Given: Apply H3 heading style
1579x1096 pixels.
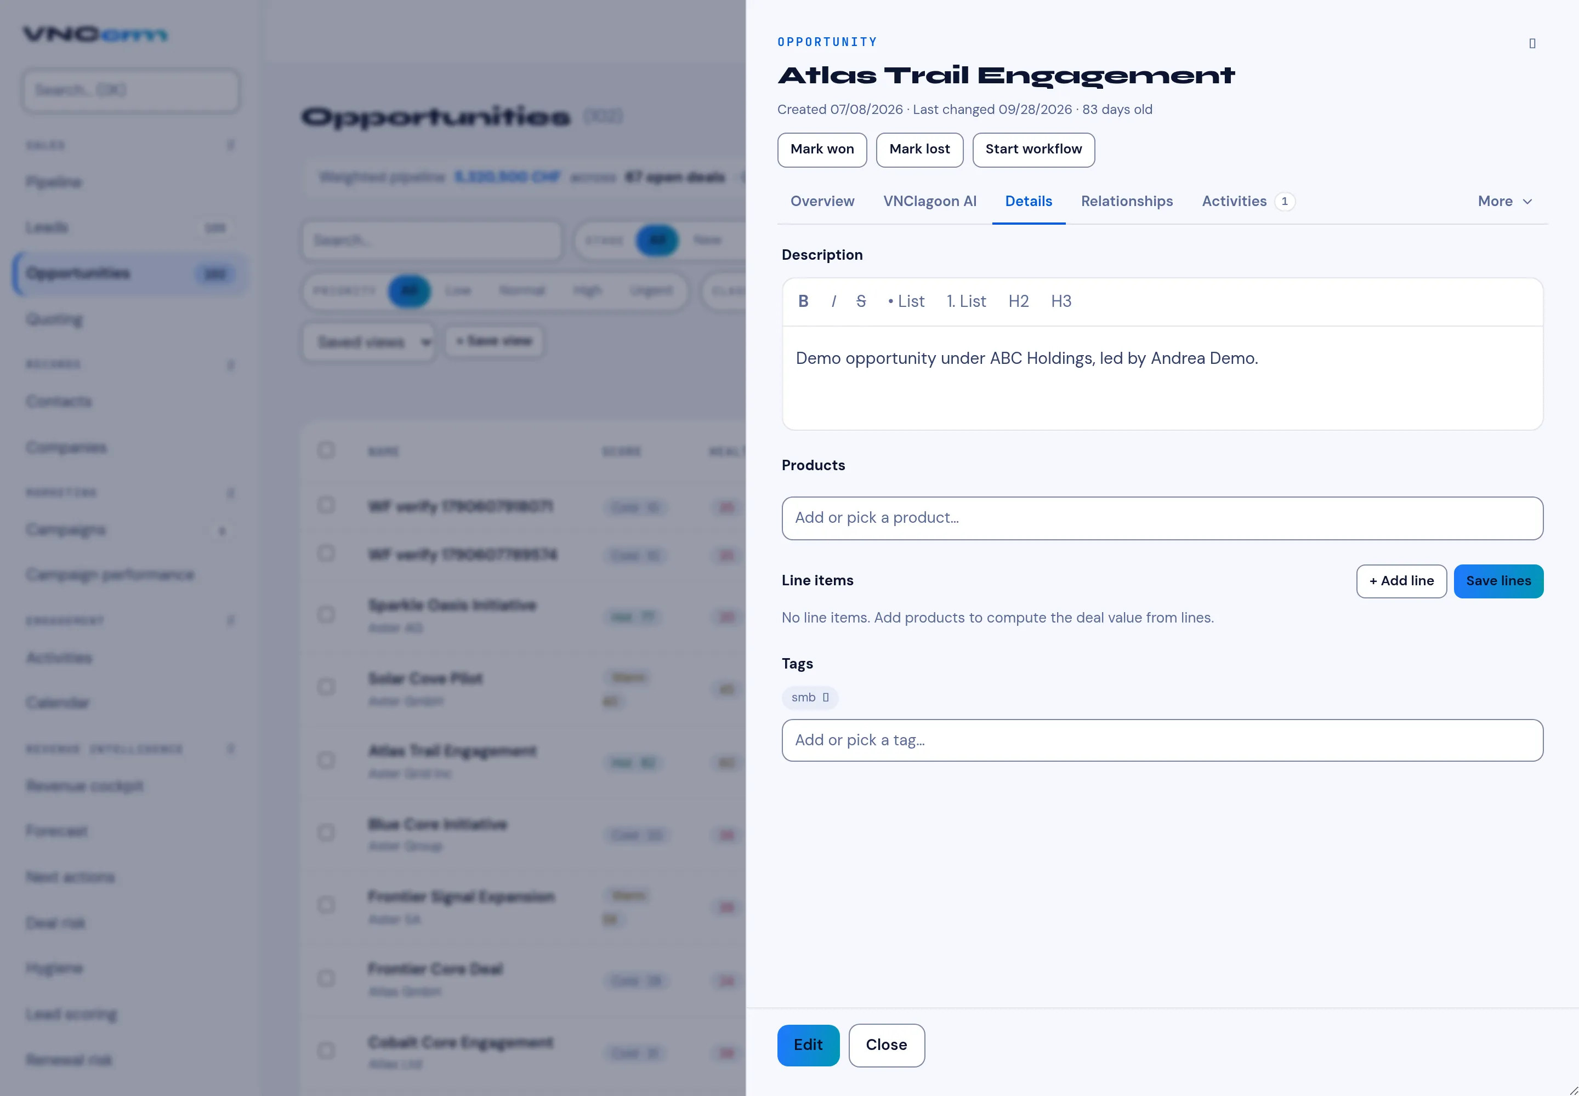Looking at the screenshot, I should pos(1061,301).
